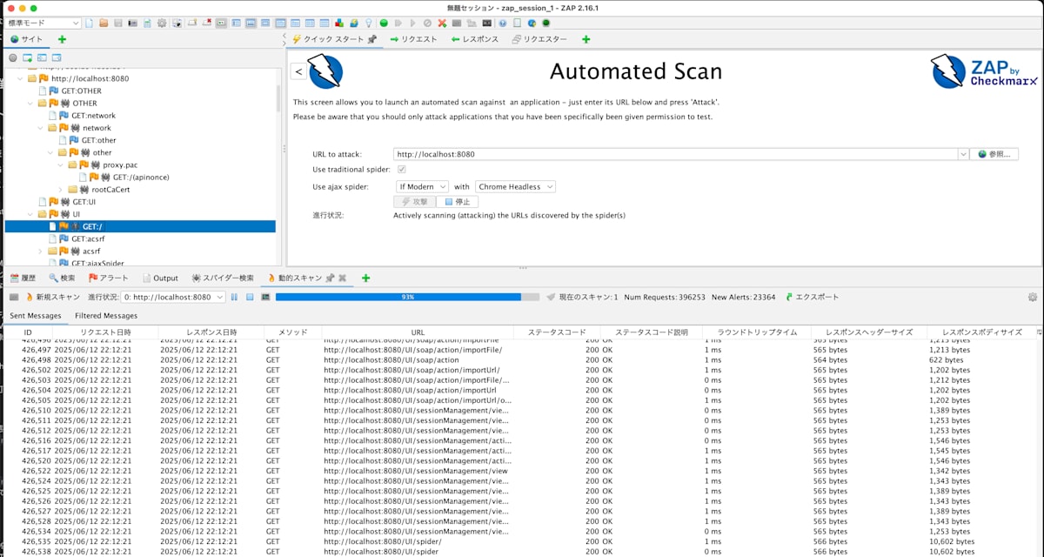
Task: Click the Persist Session disk icon
Action: point(117,23)
